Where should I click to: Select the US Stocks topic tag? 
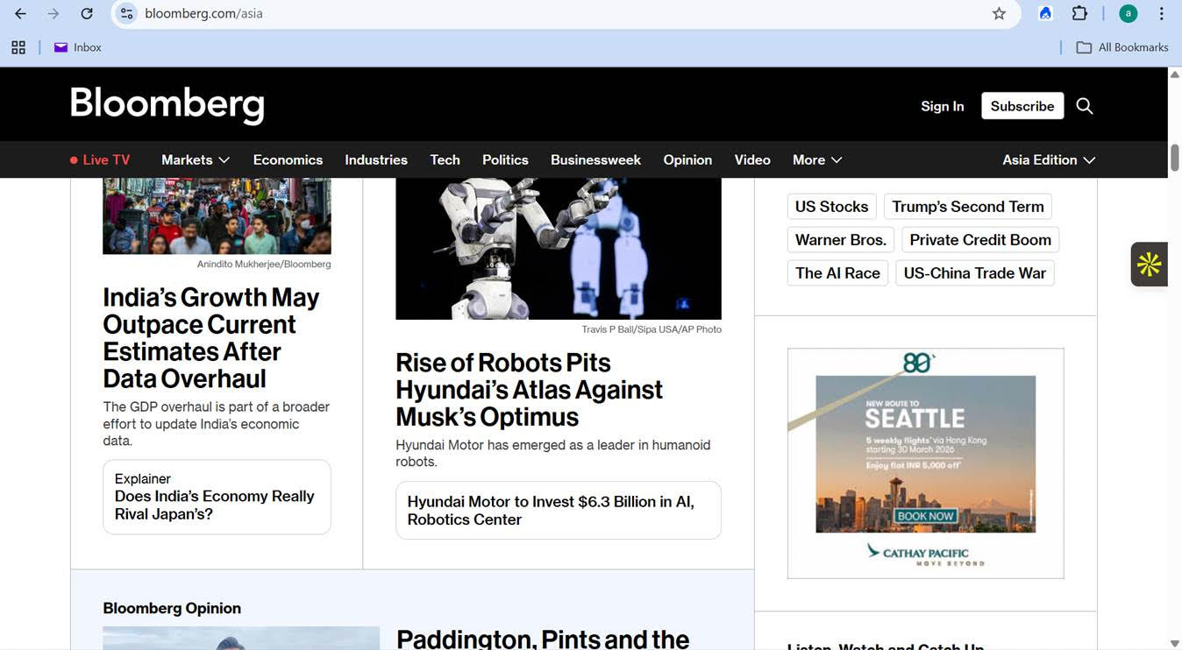tap(831, 207)
